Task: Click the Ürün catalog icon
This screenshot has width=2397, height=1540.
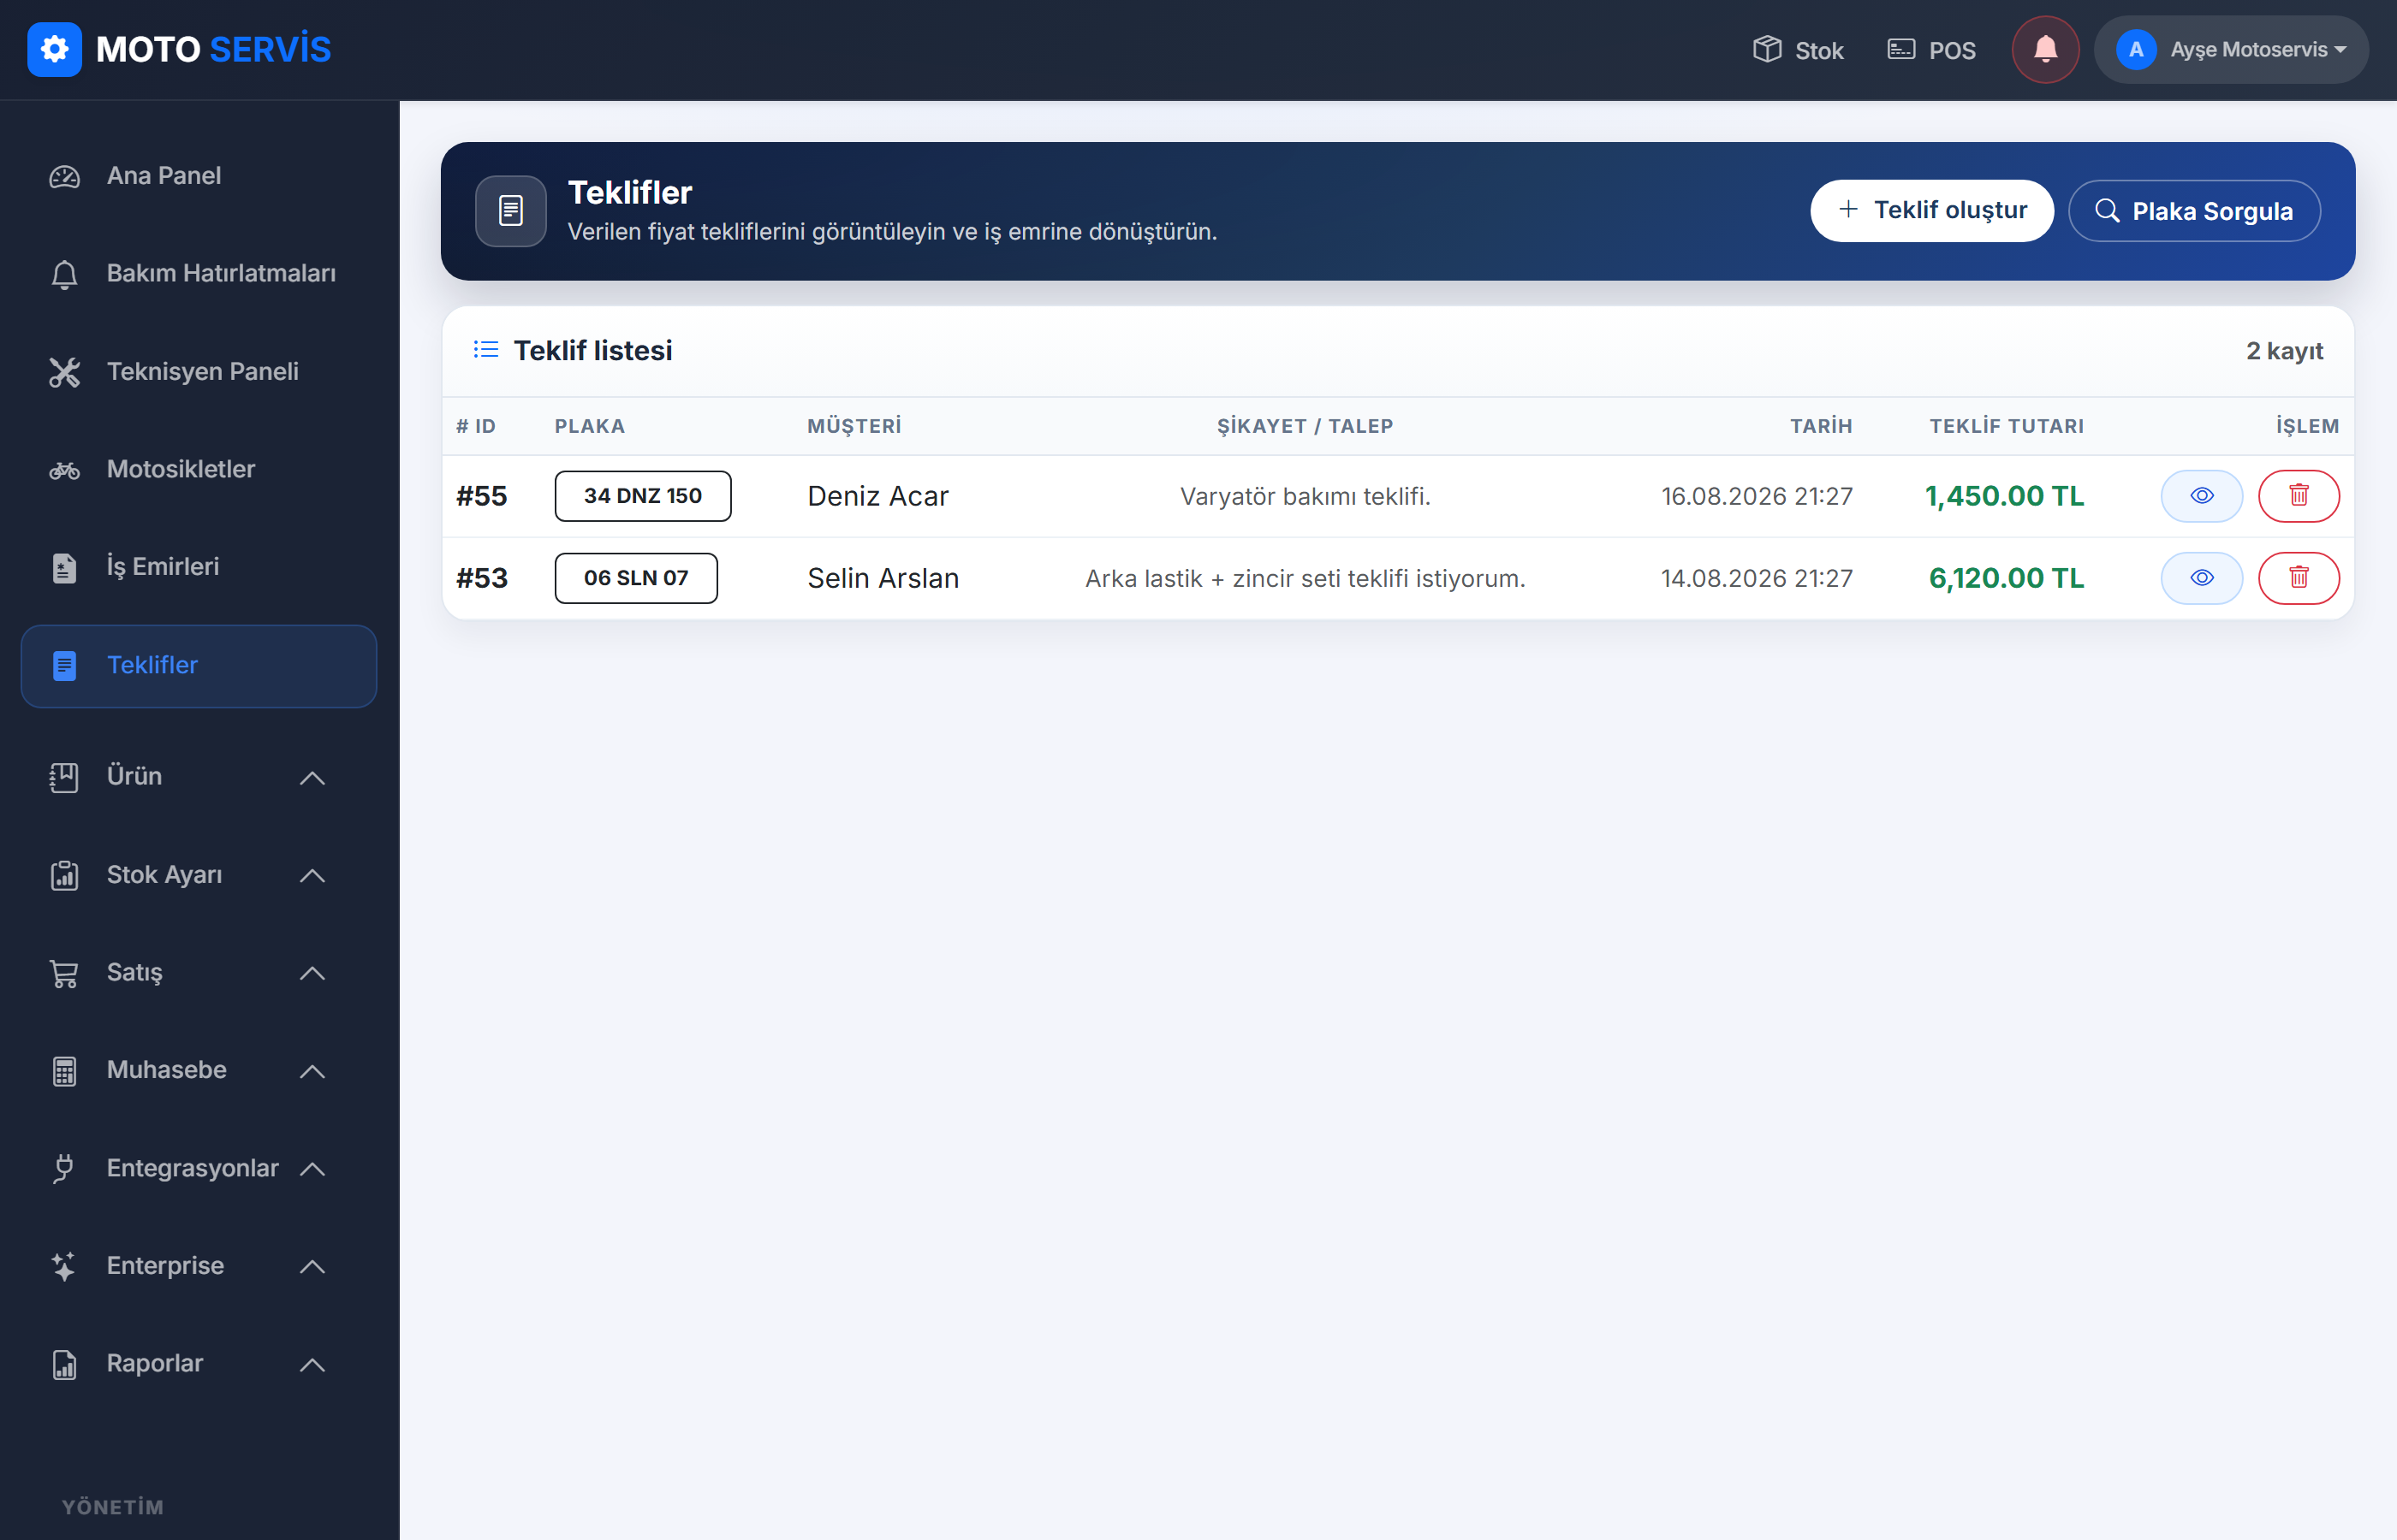Action: (x=64, y=777)
